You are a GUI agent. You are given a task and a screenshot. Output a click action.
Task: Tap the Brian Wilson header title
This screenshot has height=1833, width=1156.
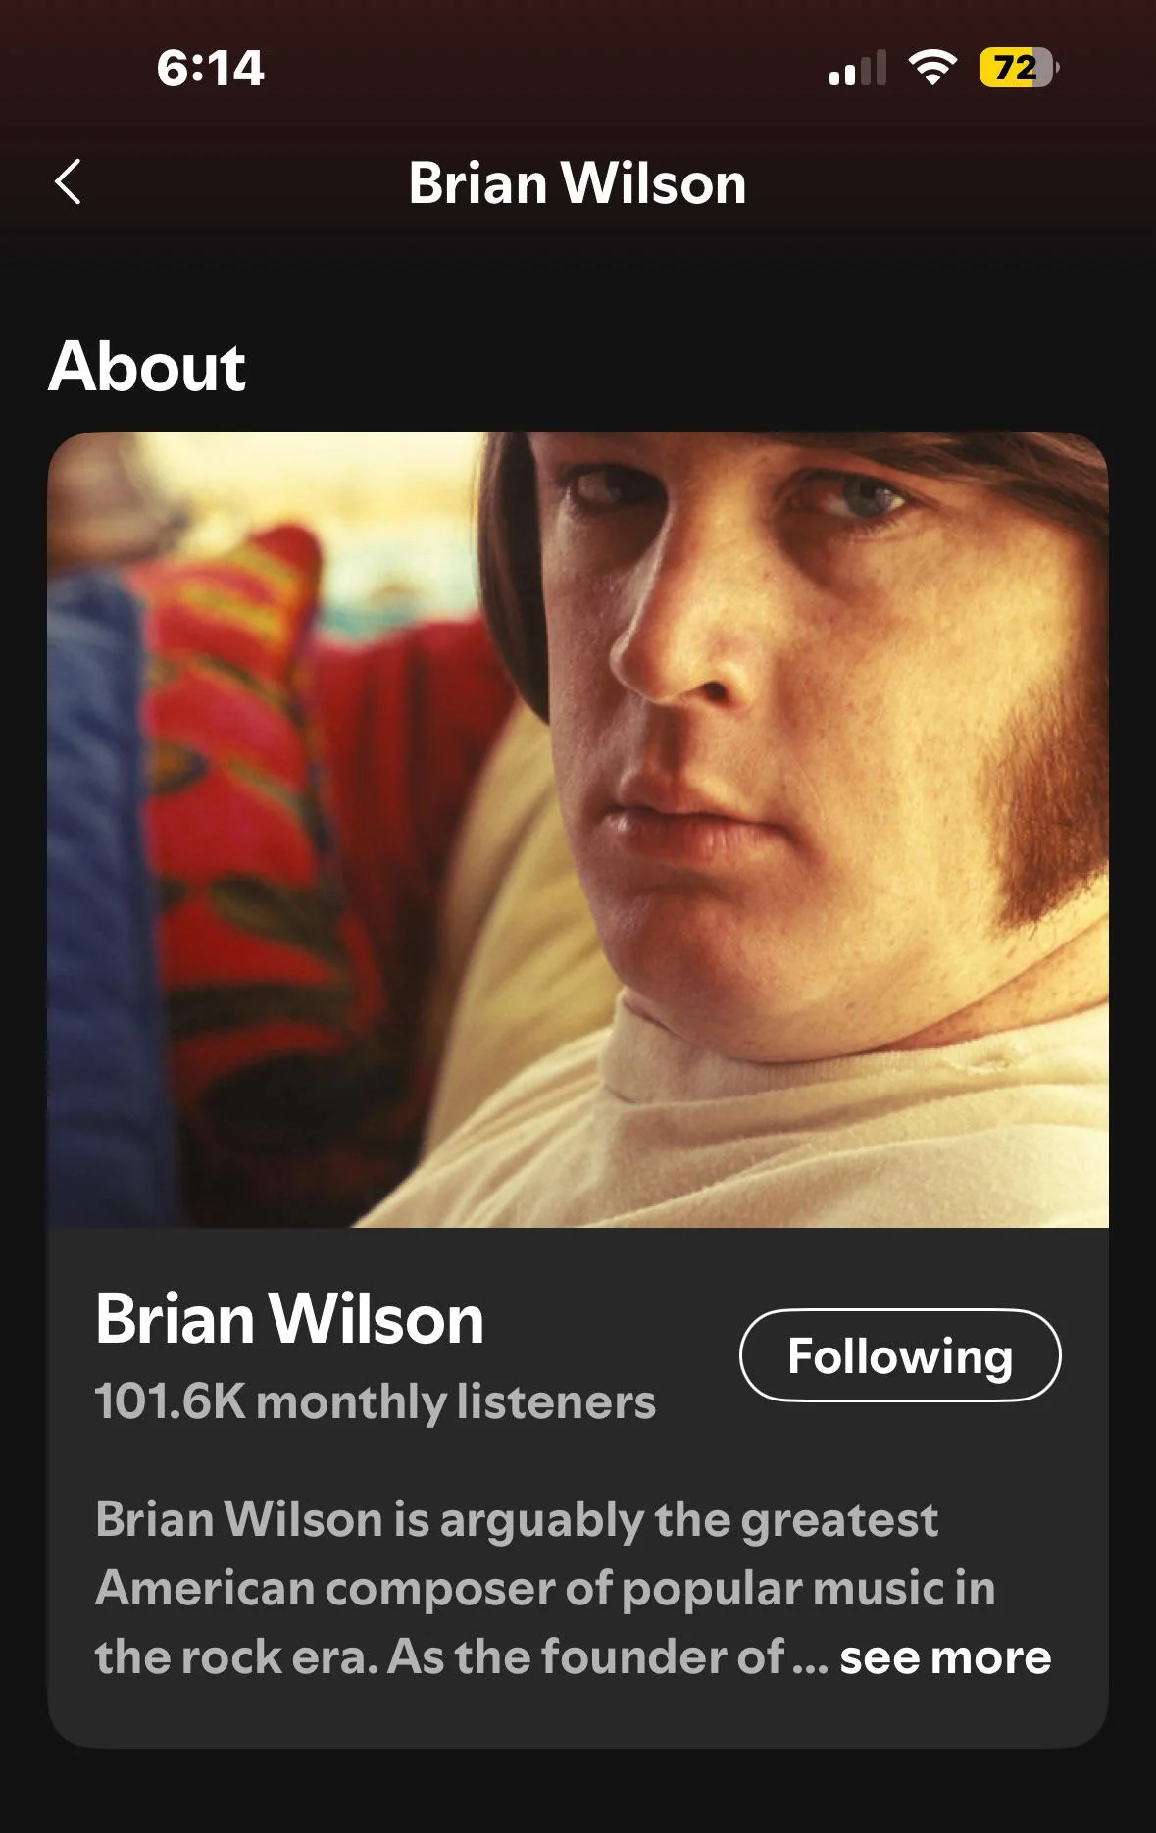tap(578, 183)
